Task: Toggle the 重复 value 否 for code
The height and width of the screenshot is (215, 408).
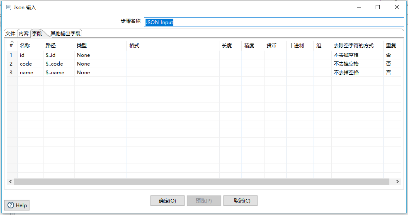Action: [x=392, y=64]
